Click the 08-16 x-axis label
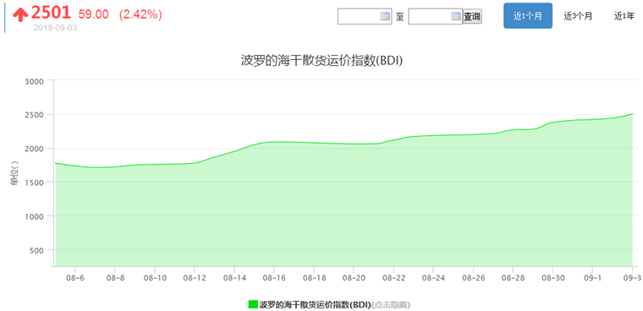643x311 pixels. tap(273, 278)
